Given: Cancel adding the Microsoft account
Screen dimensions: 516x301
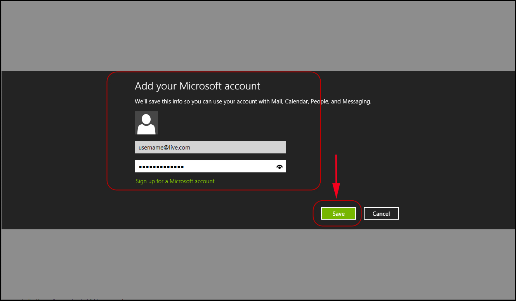Looking at the screenshot, I should pyautogui.click(x=381, y=213).
